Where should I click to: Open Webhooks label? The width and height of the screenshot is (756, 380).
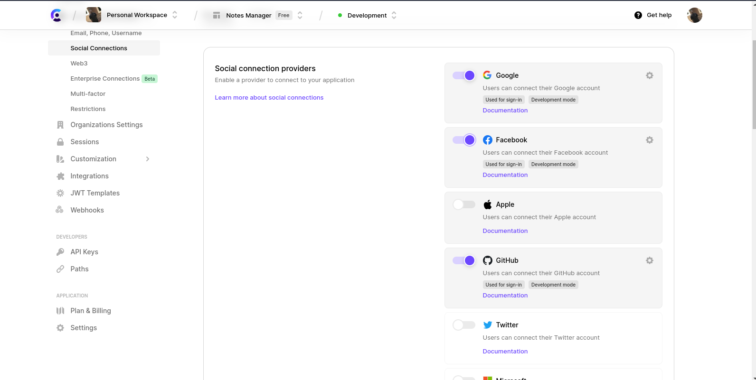coord(87,210)
